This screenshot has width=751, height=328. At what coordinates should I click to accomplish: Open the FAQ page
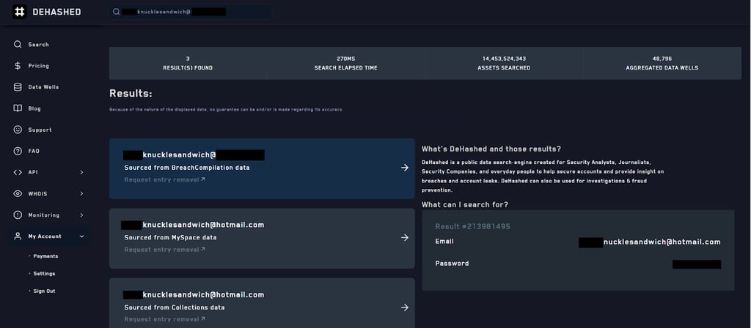coord(34,151)
